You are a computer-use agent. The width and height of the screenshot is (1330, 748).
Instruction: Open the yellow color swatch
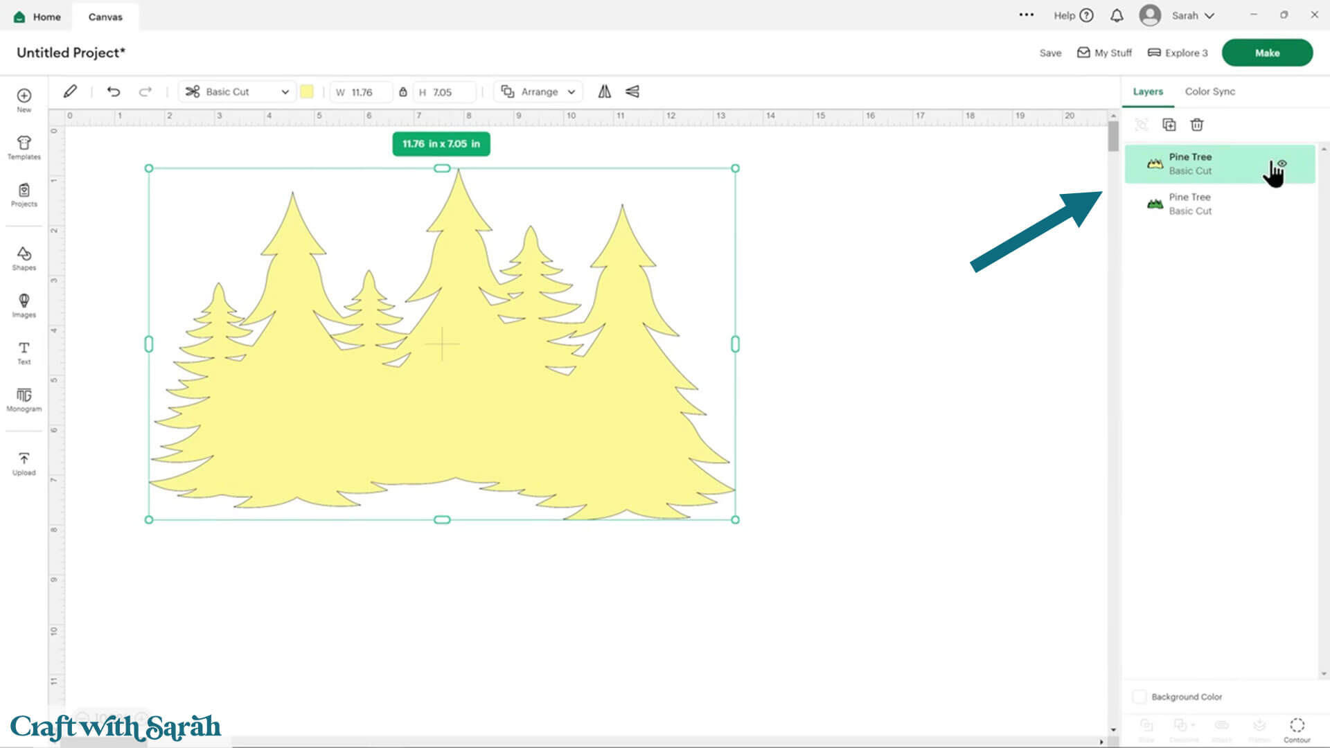pyautogui.click(x=307, y=91)
